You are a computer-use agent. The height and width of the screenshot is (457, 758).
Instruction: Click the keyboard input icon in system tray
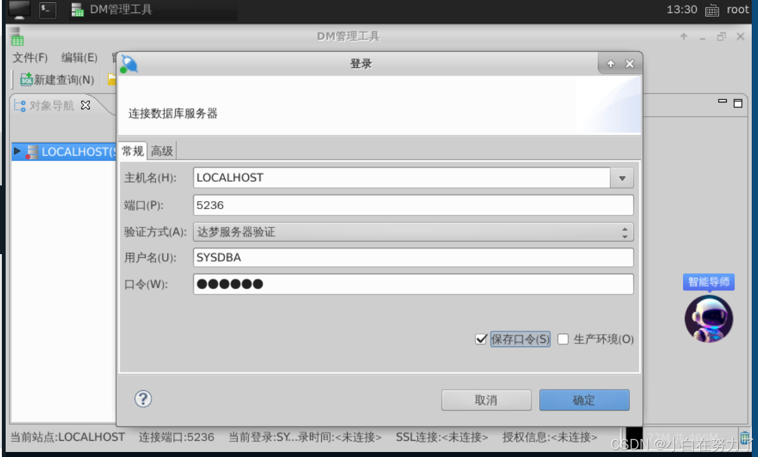point(712,10)
